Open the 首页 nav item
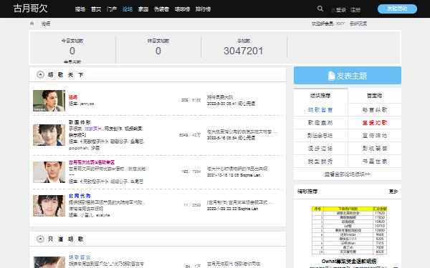430x268 pixels. (x=96, y=9)
